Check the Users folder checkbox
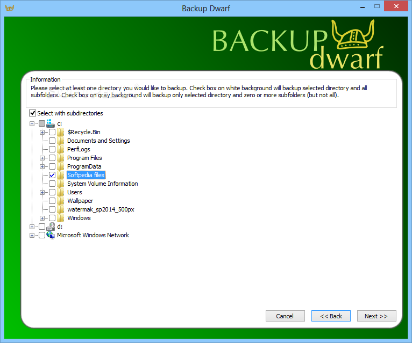This screenshot has width=412, height=343. pos(52,192)
